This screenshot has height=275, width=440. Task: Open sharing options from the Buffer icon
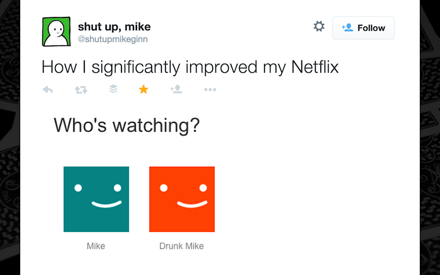pyautogui.click(x=113, y=89)
